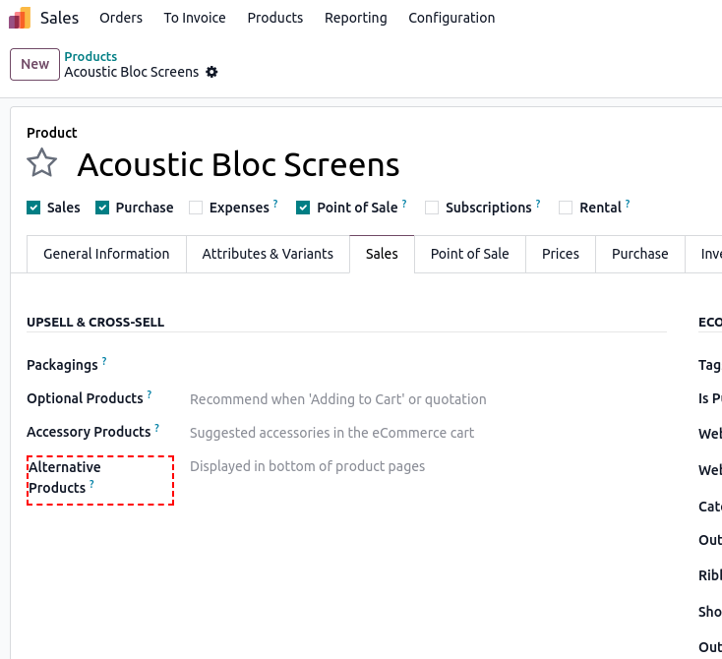Enable the Subscriptions checkbox
The image size is (722, 659).
pos(432,208)
